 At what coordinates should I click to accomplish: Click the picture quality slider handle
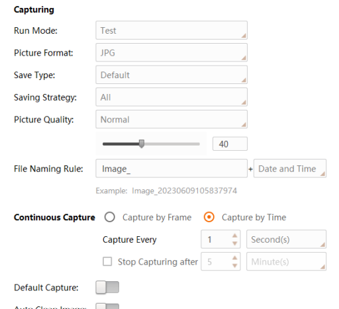point(142,144)
